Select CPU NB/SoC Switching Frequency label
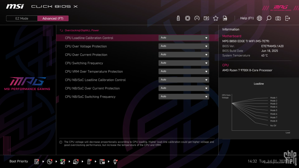Image resolution: width=299 pixels, height=168 pixels. coord(90,97)
